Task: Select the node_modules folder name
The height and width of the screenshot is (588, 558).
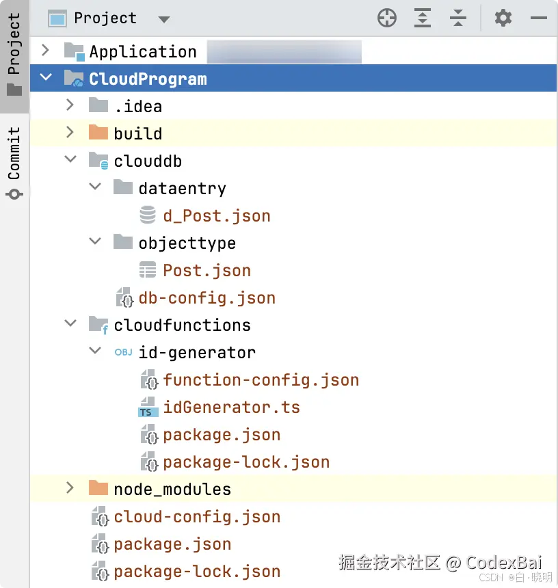Action: click(x=172, y=490)
